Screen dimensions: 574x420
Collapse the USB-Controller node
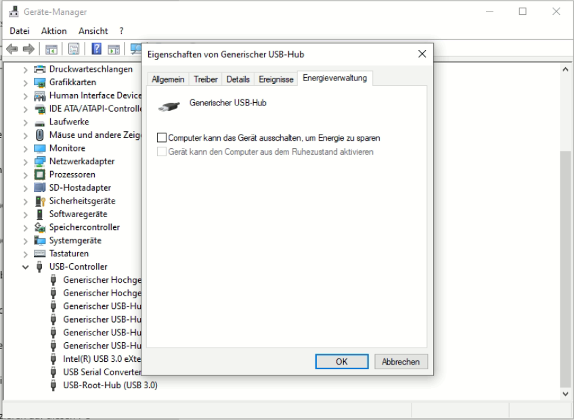(25, 267)
